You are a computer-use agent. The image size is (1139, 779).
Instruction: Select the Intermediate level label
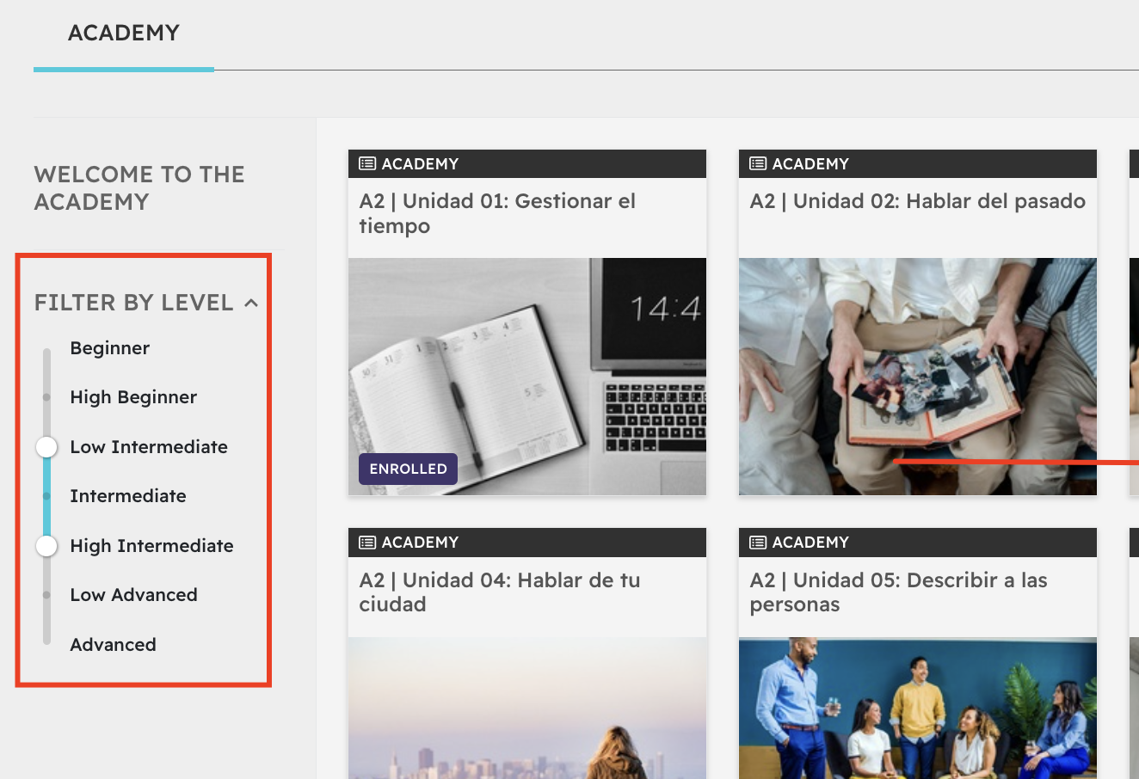[128, 496]
